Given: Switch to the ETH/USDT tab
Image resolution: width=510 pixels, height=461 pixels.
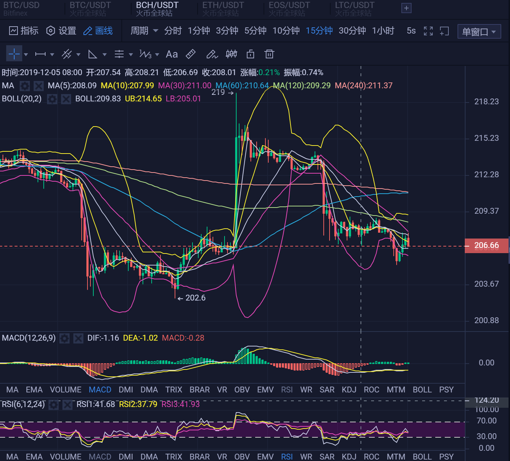Looking at the screenshot, I should click(x=223, y=9).
